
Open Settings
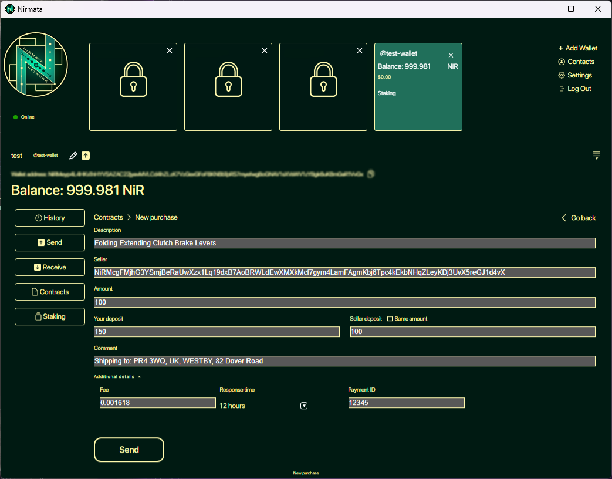[x=575, y=75]
